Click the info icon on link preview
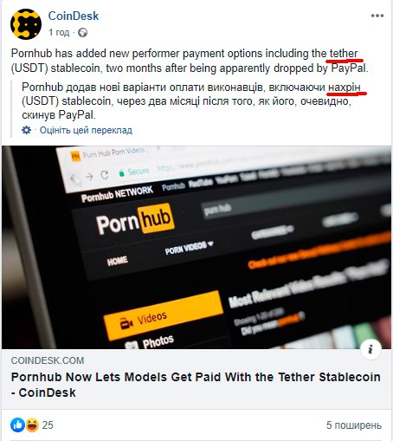Viewport: 393px width, 441px height. coord(370,349)
